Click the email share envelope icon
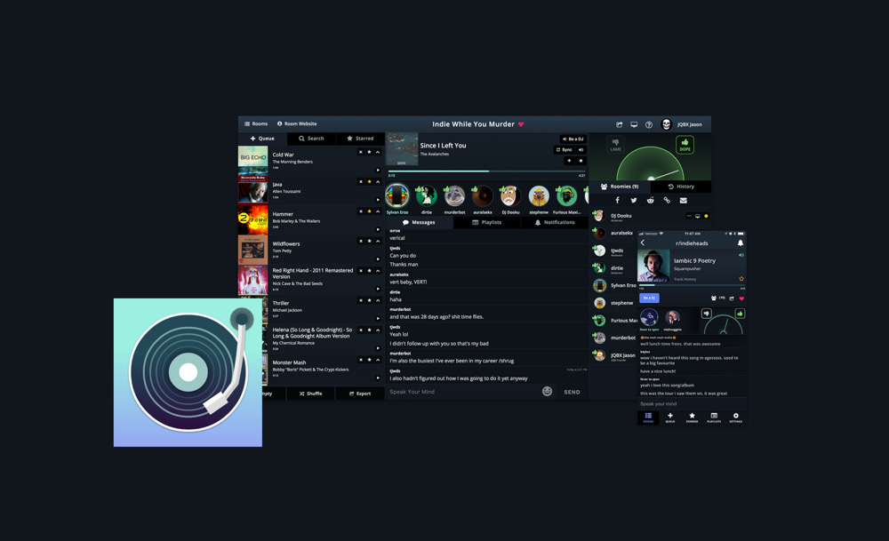 [683, 201]
